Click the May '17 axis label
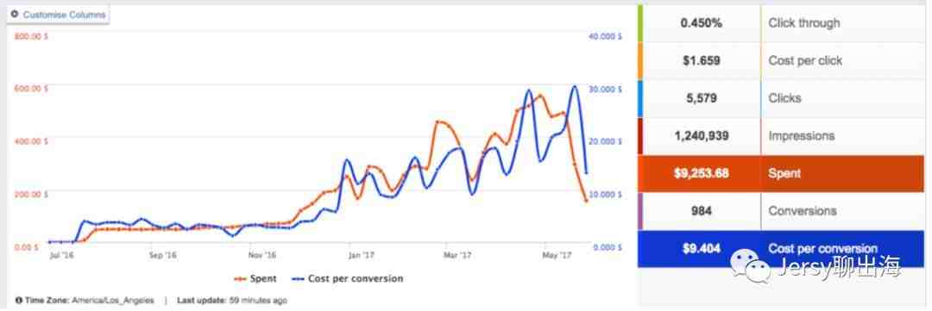 [x=557, y=256]
